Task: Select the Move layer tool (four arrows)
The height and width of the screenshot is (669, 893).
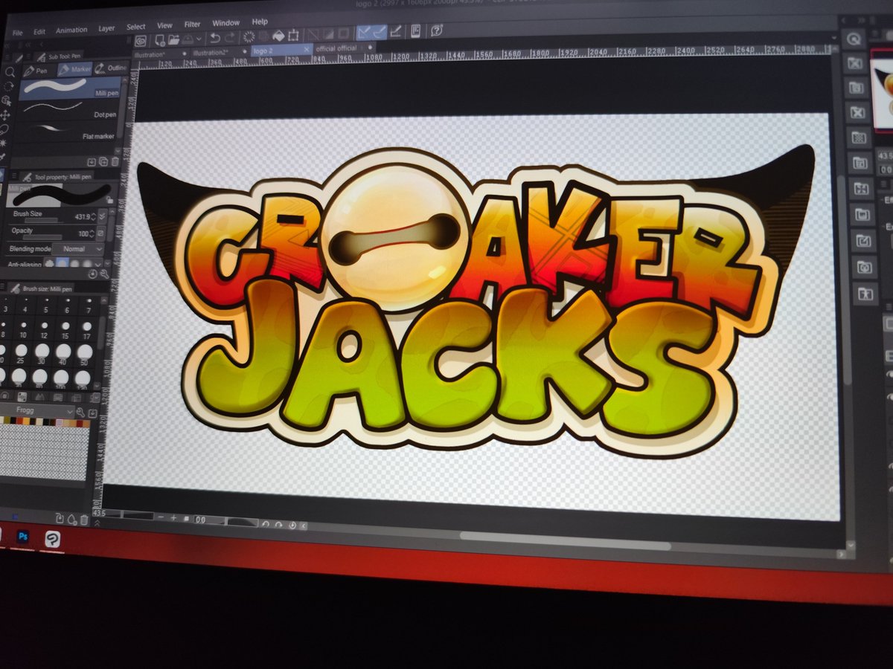Action: pyautogui.click(x=5, y=115)
